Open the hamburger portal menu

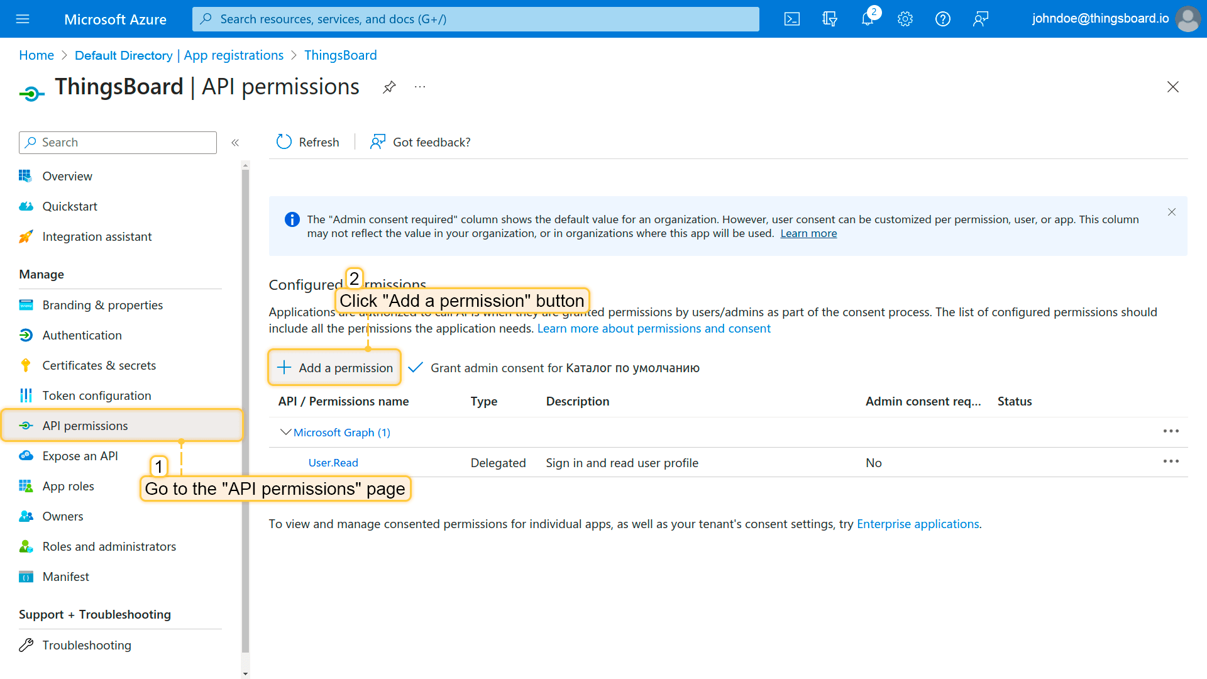23,19
